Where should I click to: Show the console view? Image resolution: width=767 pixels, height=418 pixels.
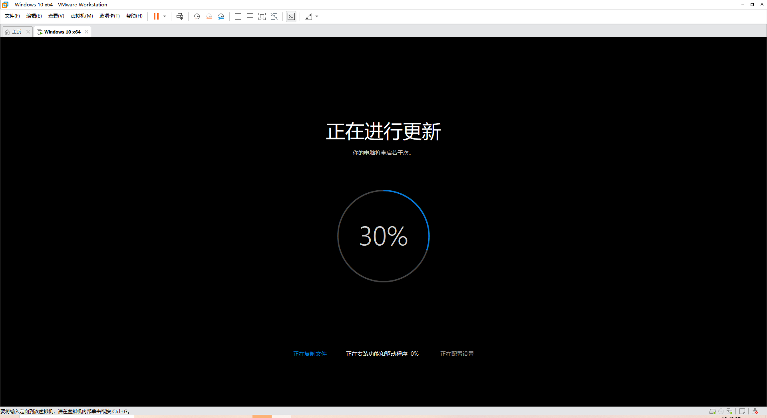click(x=291, y=16)
